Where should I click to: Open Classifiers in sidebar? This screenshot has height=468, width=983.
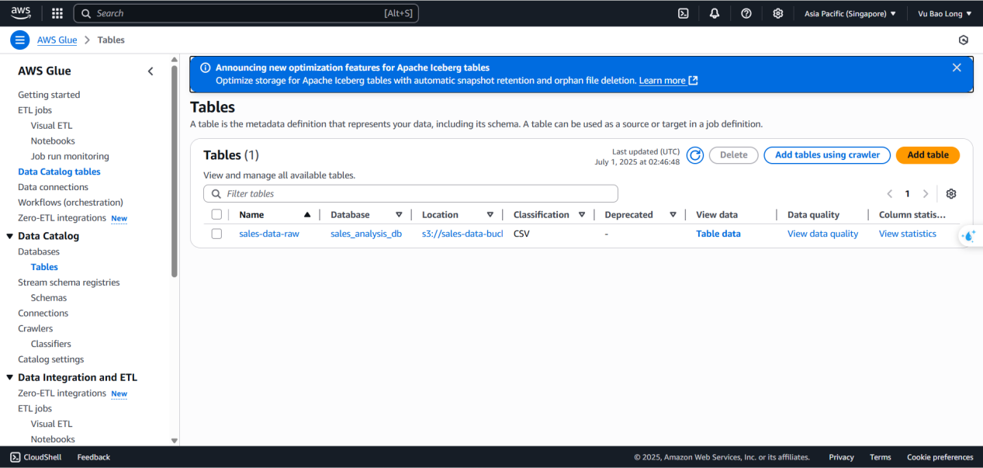coord(51,344)
